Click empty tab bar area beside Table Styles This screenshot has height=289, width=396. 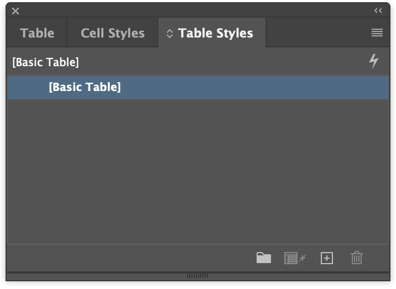tap(317, 33)
